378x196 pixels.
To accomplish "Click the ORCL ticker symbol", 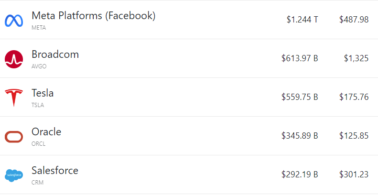I will [x=38, y=144].
